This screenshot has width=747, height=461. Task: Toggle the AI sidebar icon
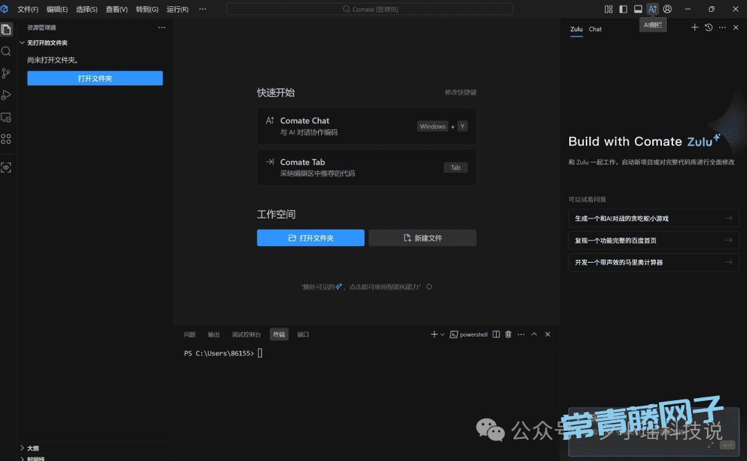653,9
